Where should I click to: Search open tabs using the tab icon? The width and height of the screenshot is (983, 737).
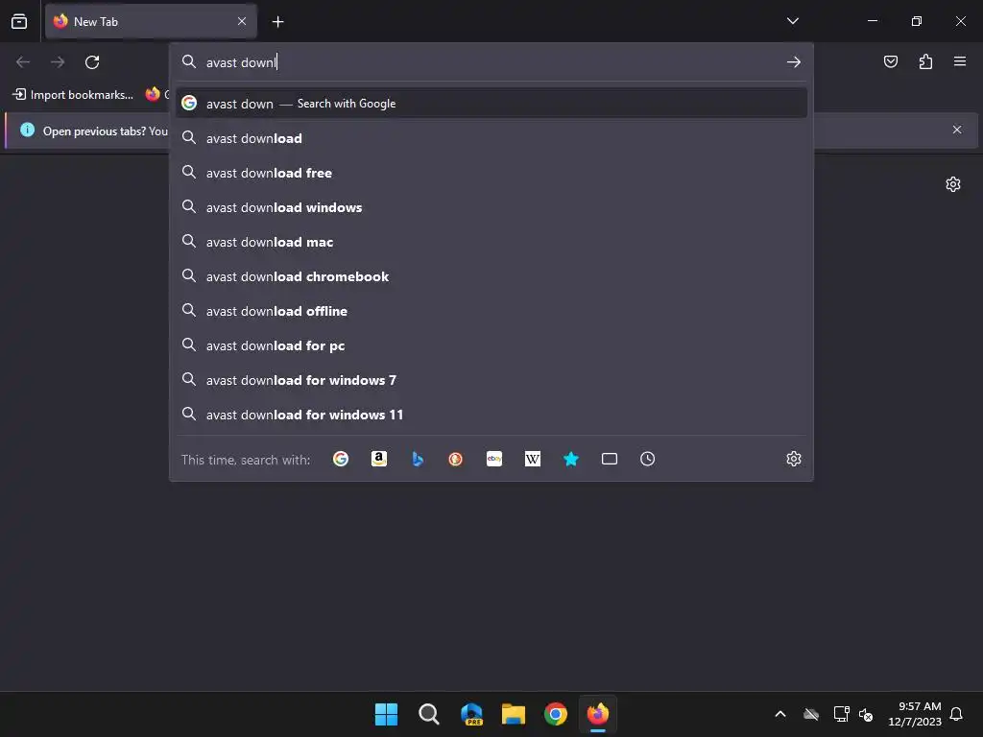point(610,459)
